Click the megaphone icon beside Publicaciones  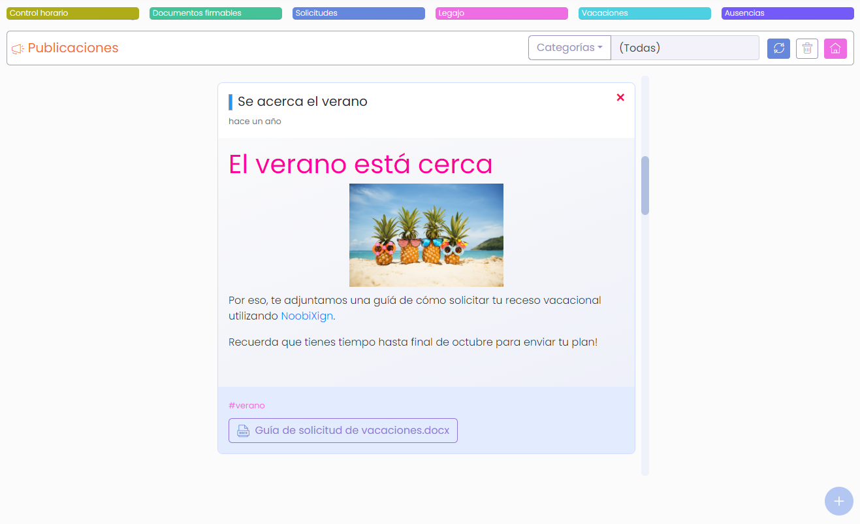[18, 48]
